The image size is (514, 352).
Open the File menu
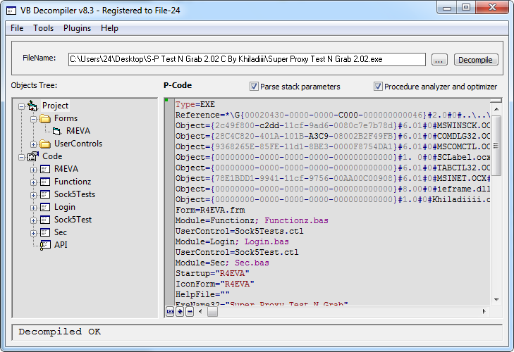pos(17,28)
